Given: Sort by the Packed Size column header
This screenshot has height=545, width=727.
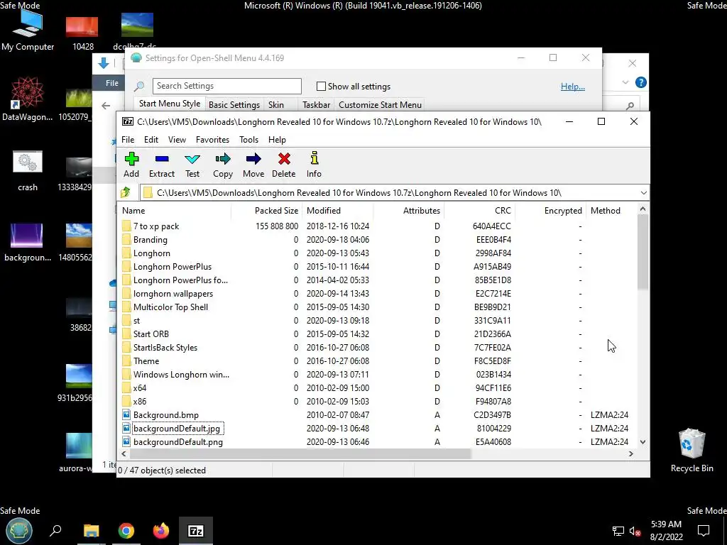Looking at the screenshot, I should [267, 210].
